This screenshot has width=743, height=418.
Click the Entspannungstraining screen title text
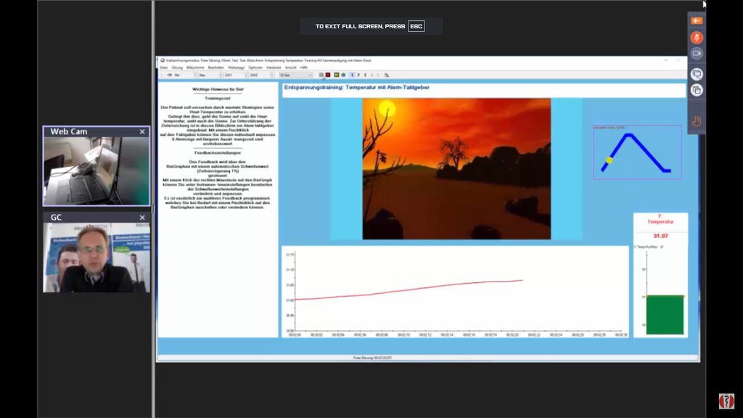click(x=357, y=87)
